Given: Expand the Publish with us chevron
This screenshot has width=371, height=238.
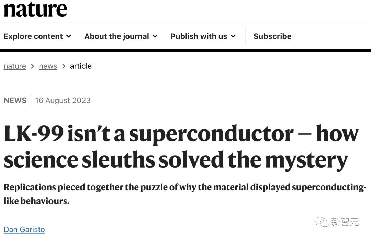Looking at the screenshot, I should click(x=233, y=36).
